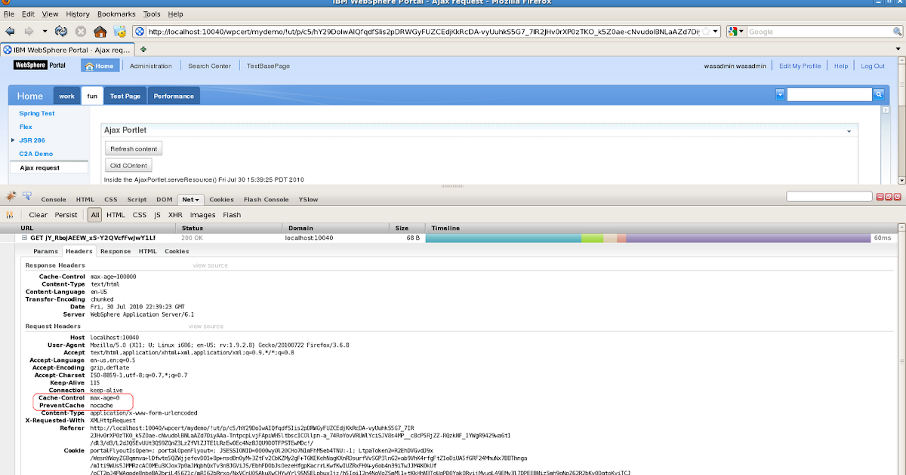The width and height of the screenshot is (906, 475).
Task: Click the stop loading icon
Action: click(80, 31)
